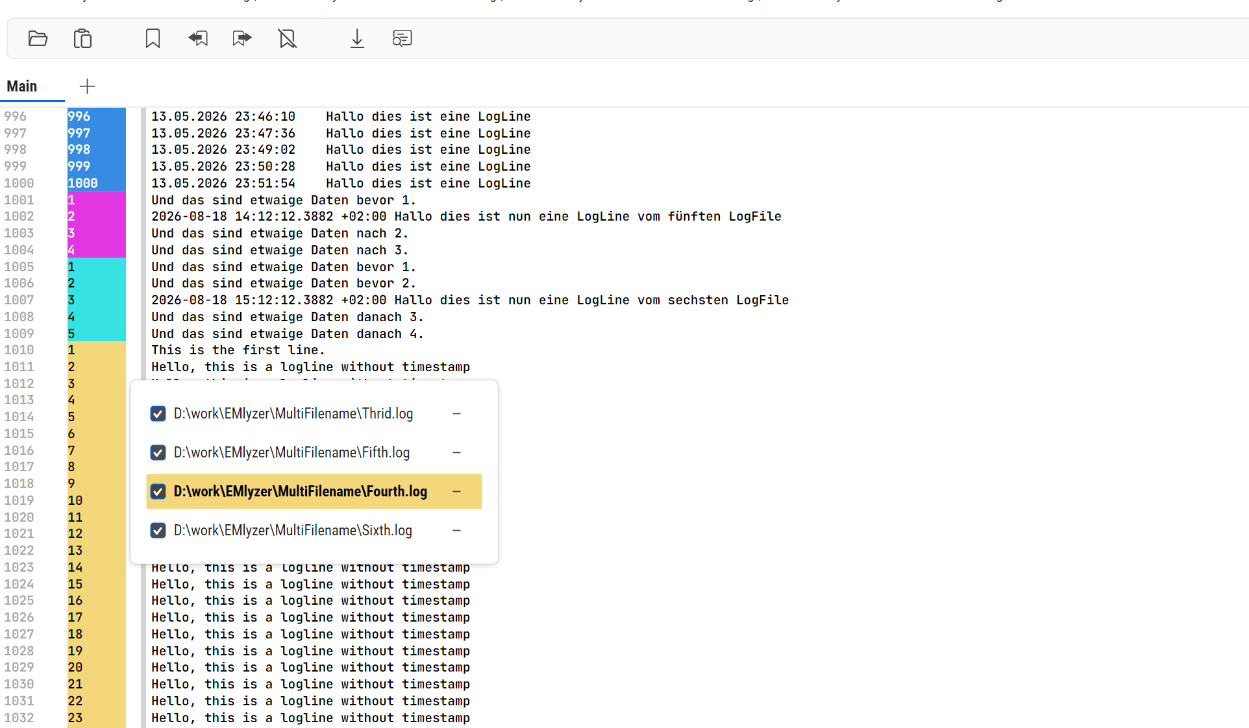The height and width of the screenshot is (728, 1249).
Task: Toggle bookmark with the bookmark icon
Action: click(x=153, y=39)
